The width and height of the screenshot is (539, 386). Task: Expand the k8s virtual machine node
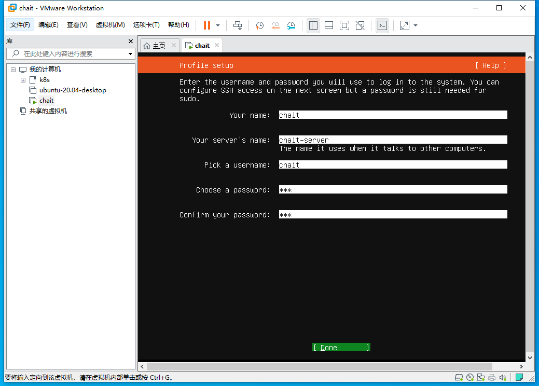(22, 79)
